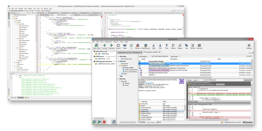The image size is (262, 131).
Task: Open Refactor menu in WebStorm
Action: click(x=30, y=8)
